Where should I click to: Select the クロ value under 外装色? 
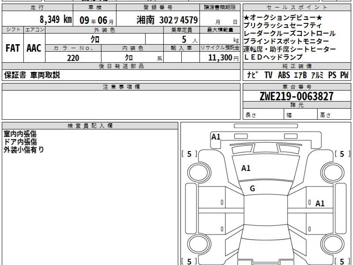point(95,39)
